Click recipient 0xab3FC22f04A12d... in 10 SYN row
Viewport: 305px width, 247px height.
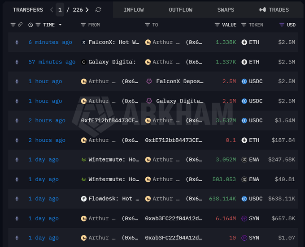[x=174, y=238]
